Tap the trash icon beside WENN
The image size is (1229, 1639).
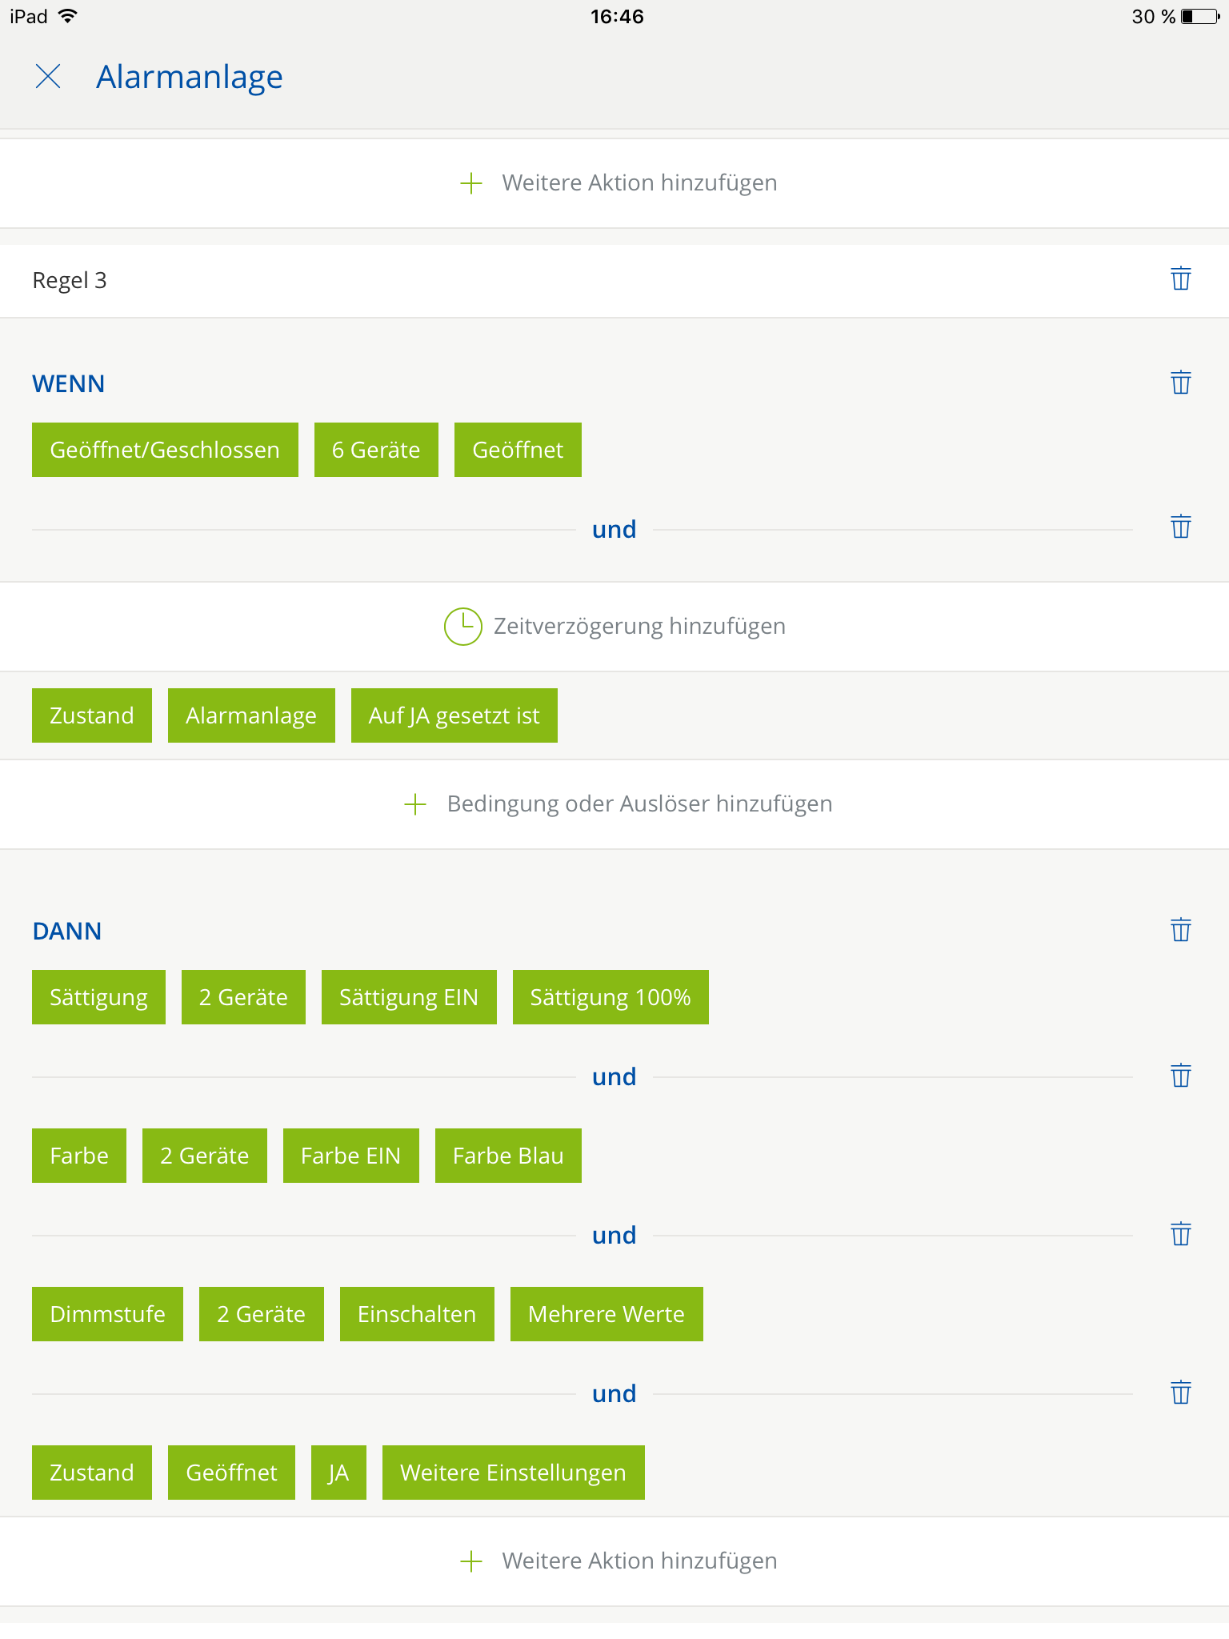coord(1180,383)
